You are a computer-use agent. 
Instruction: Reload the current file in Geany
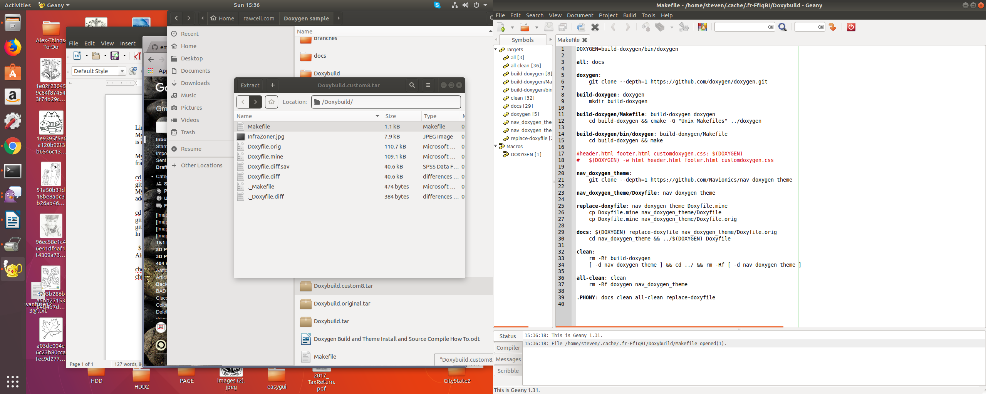click(581, 27)
